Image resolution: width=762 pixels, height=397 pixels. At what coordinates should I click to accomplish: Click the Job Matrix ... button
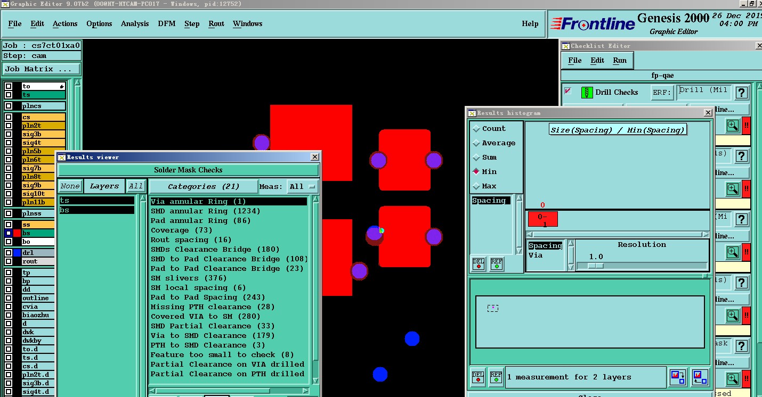coord(42,69)
